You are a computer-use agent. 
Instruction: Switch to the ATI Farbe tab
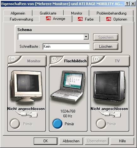pyautogui.click(x=86, y=19)
